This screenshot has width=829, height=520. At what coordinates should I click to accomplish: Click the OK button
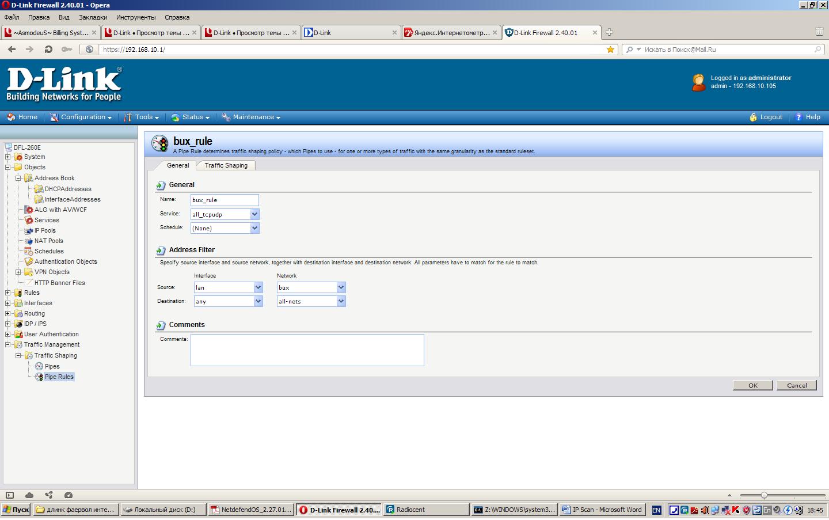[753, 385]
